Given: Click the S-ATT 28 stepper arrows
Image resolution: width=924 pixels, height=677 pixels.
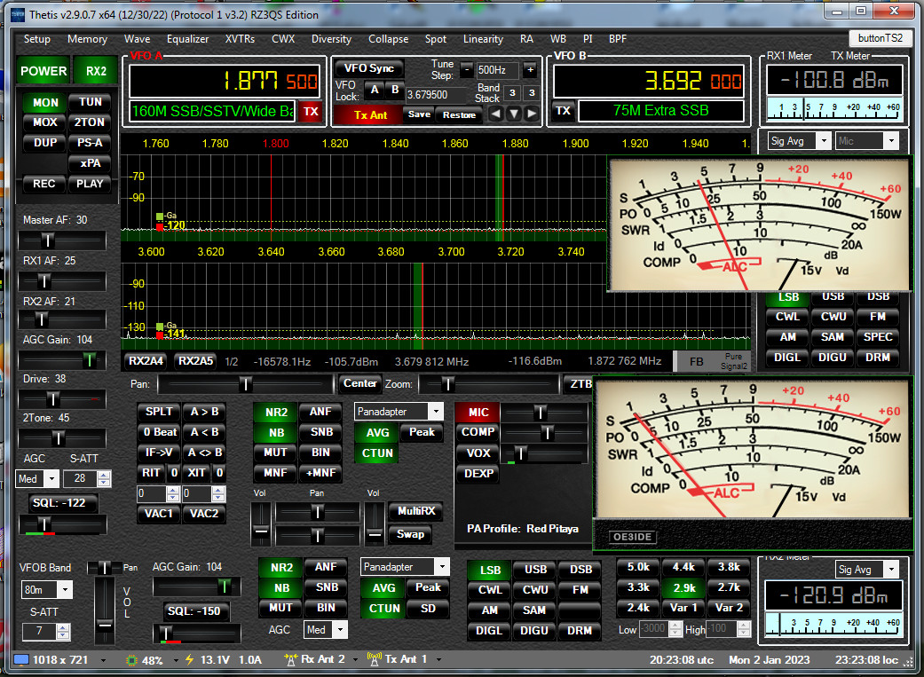Looking at the screenshot, I should [x=104, y=478].
